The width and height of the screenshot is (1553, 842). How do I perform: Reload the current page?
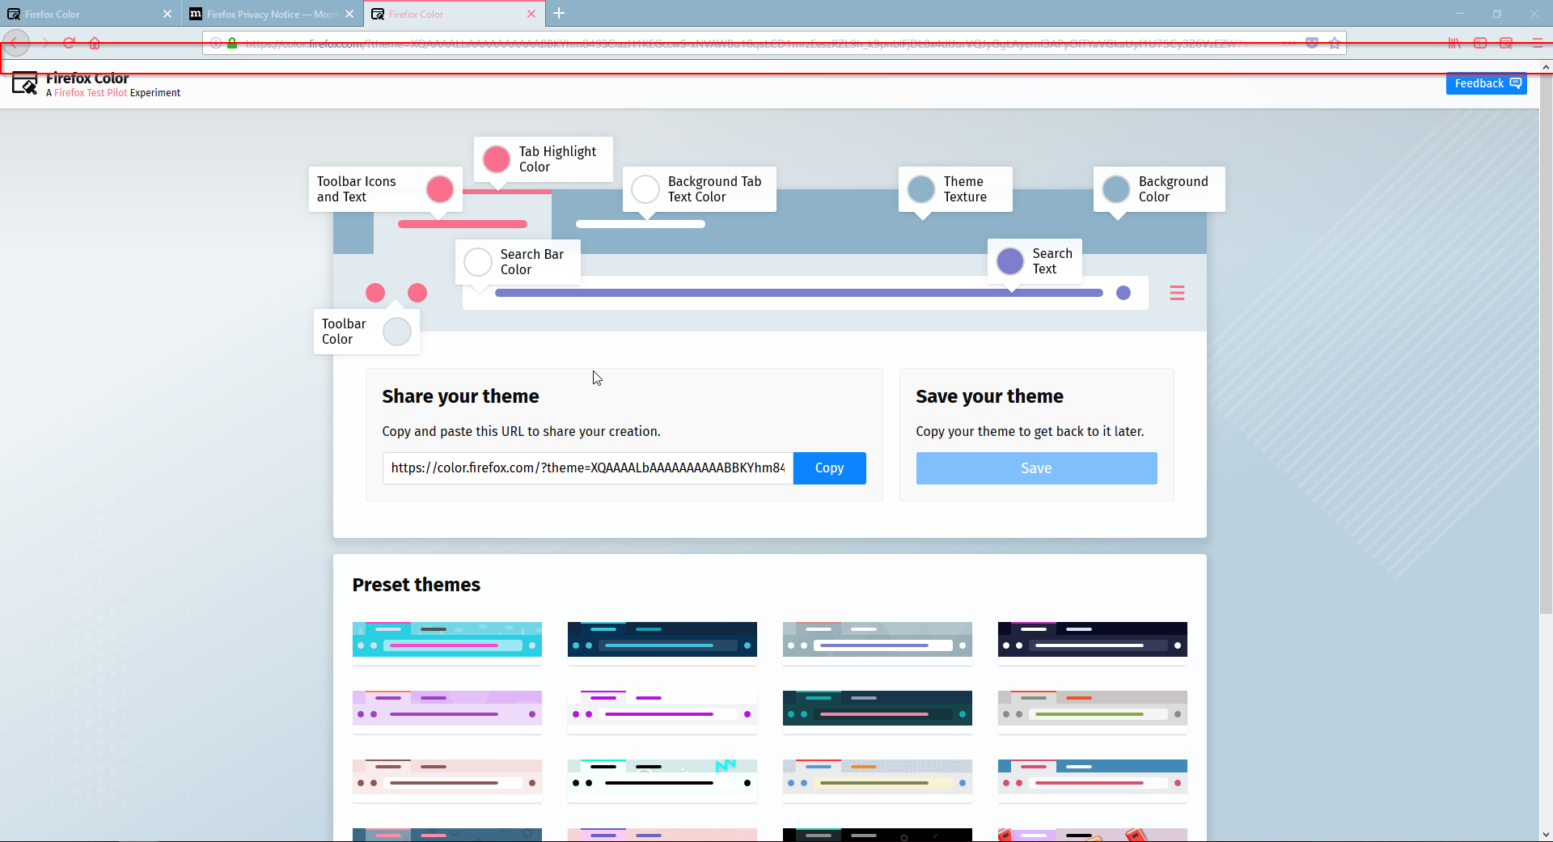point(70,43)
